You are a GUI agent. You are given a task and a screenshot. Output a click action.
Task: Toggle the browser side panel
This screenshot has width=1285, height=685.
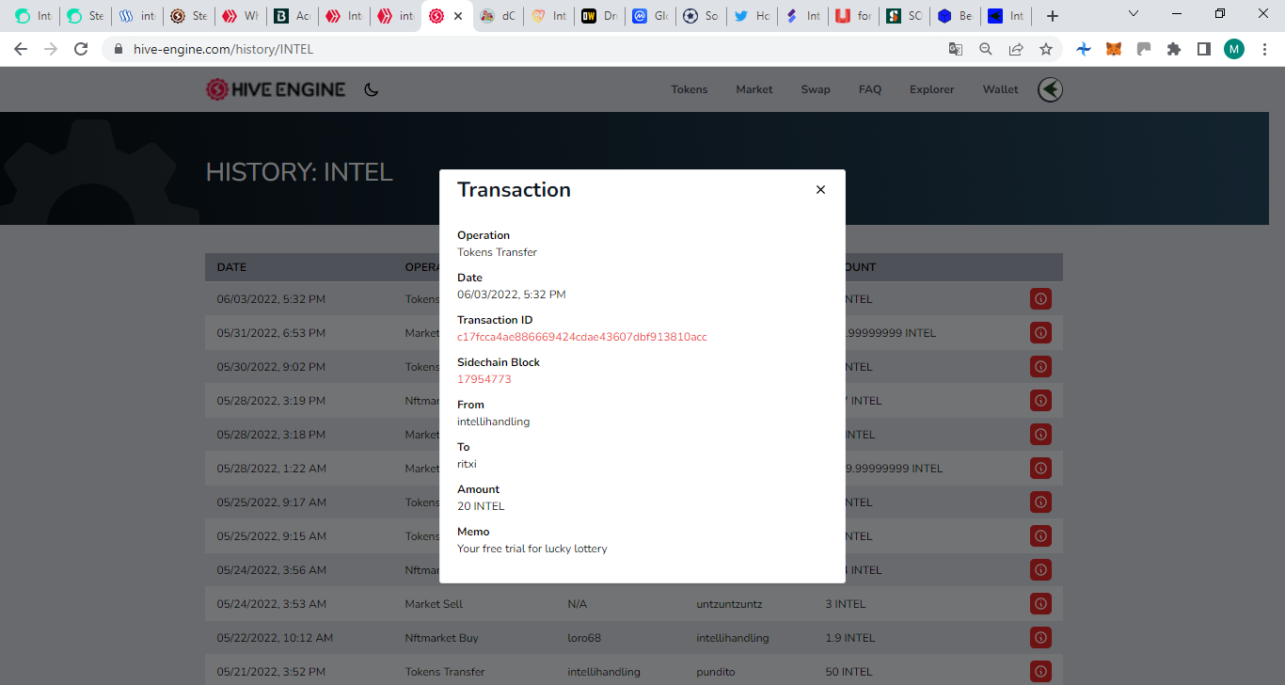pos(1203,49)
